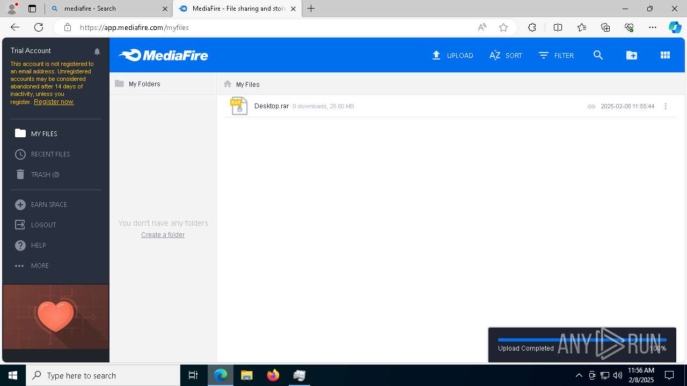This screenshot has width=687, height=386.
Task: Click the new folder icon
Action: [x=632, y=55]
